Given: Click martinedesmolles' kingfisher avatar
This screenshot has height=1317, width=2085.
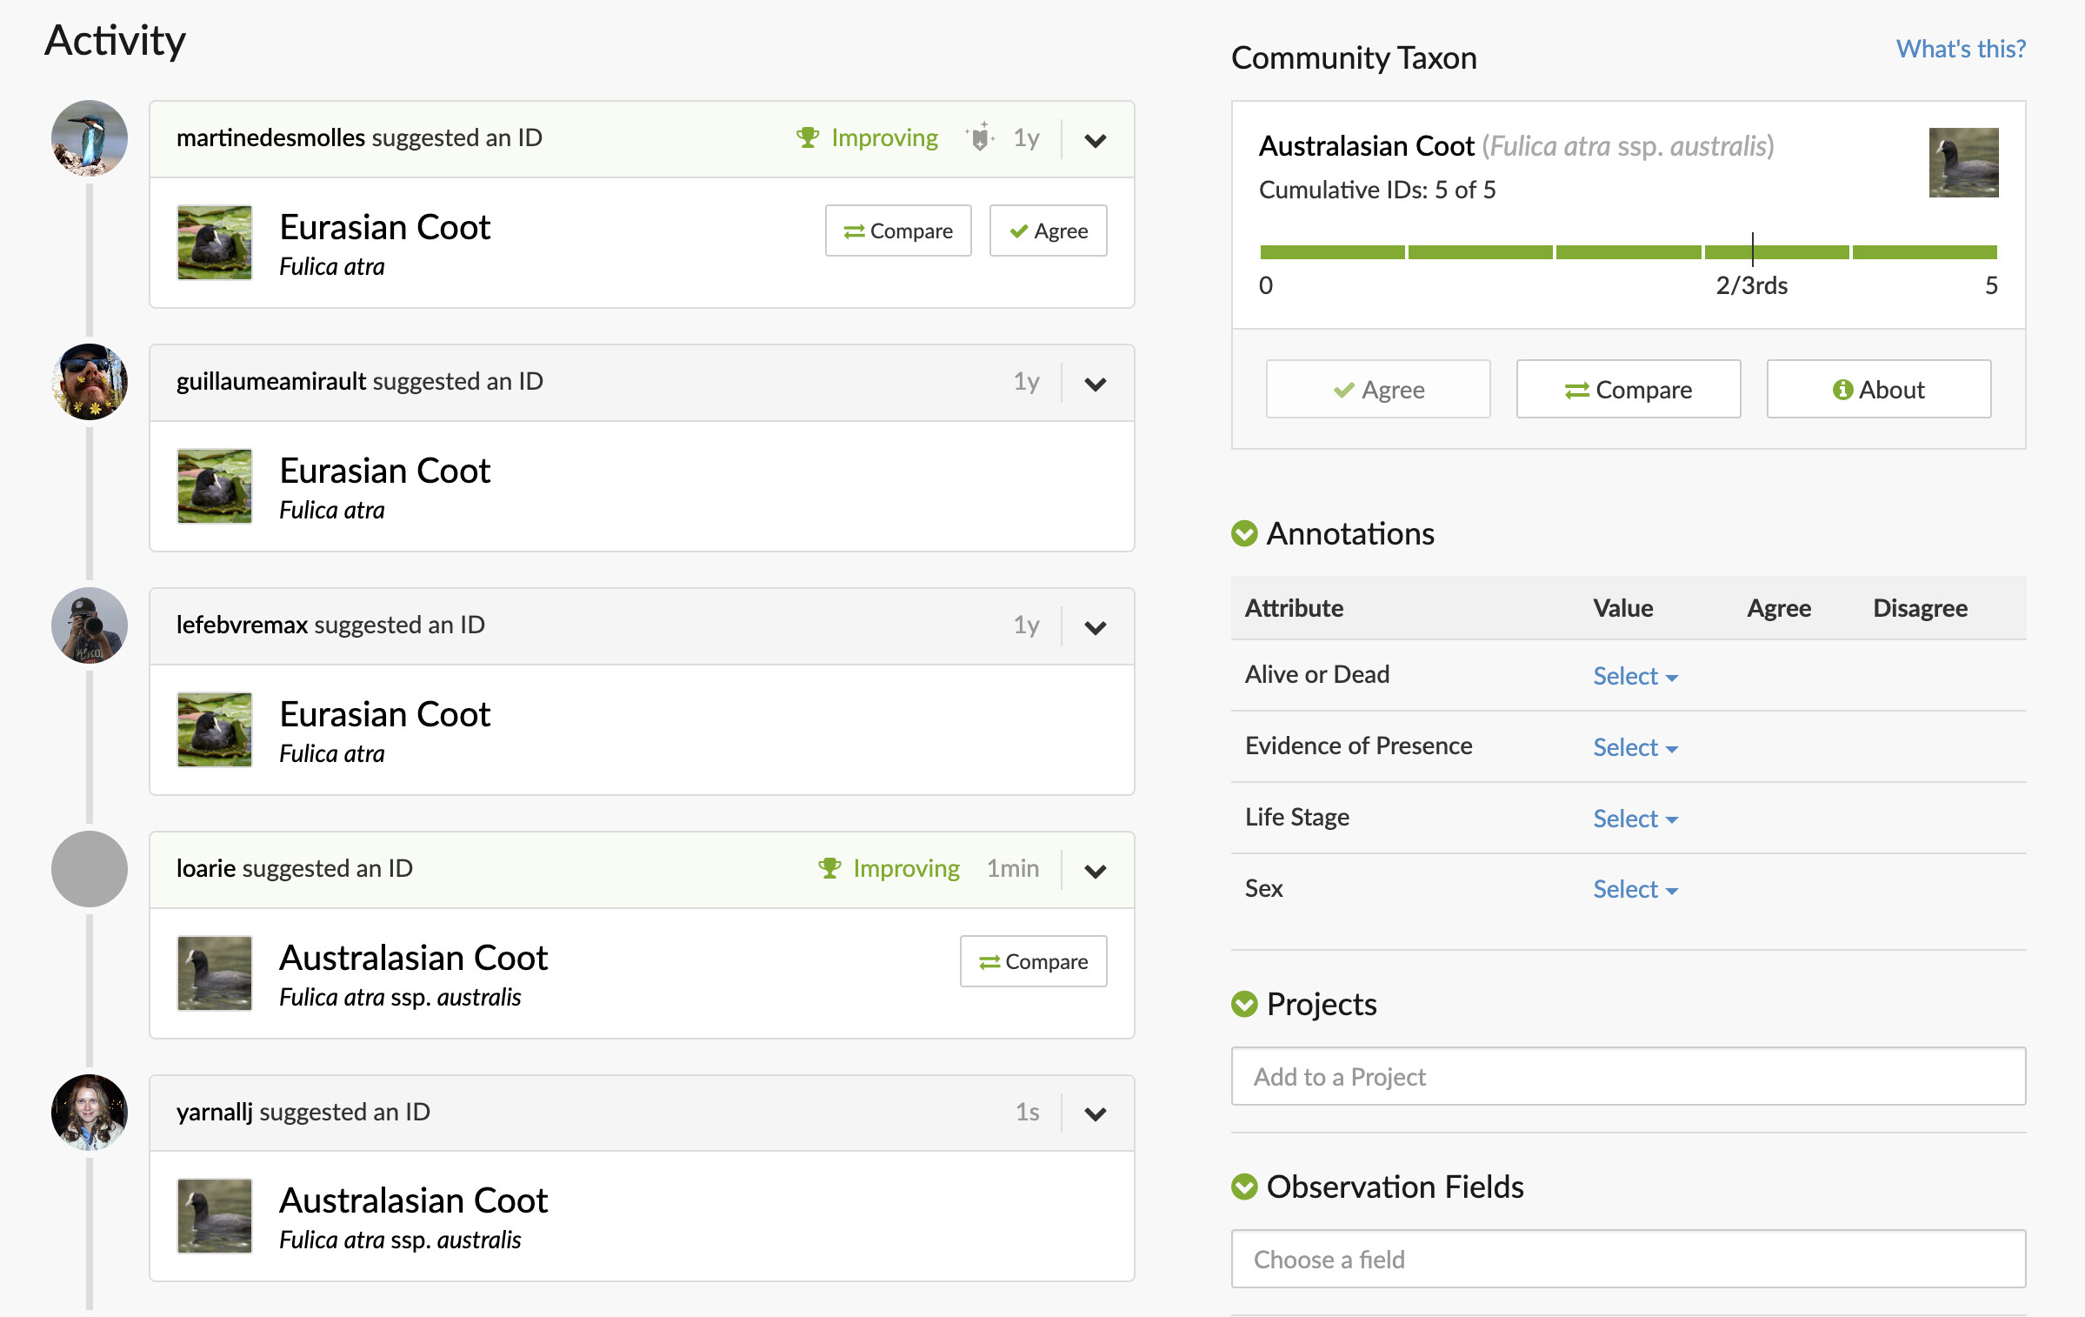Looking at the screenshot, I should 89,138.
